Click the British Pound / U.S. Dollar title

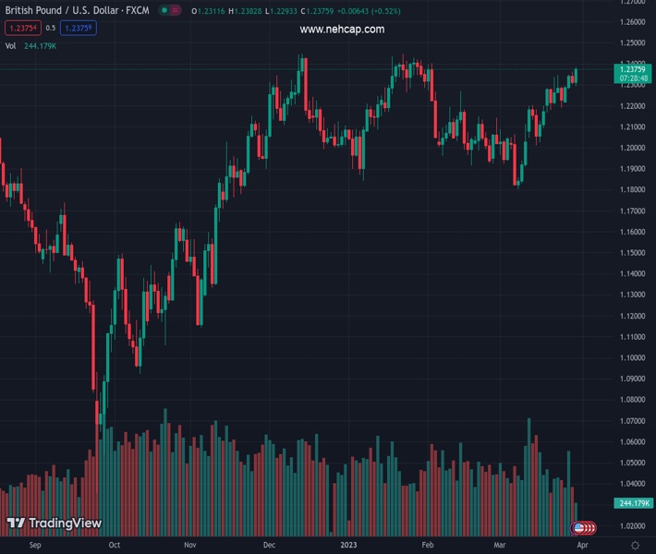[77, 10]
